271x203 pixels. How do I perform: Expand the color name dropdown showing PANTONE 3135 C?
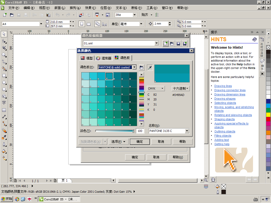tap(187, 131)
